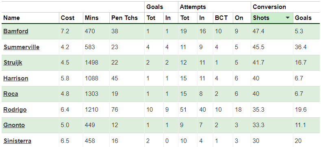Click the sort arrow in Shots column
Image resolution: width=321 pixels, height=147 pixels.
288,18
